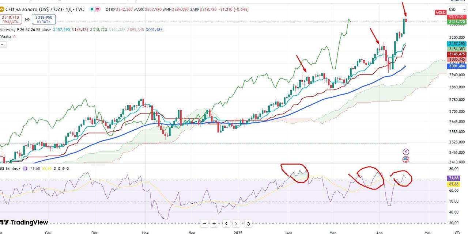Click the purple lightning event icon

405,151
